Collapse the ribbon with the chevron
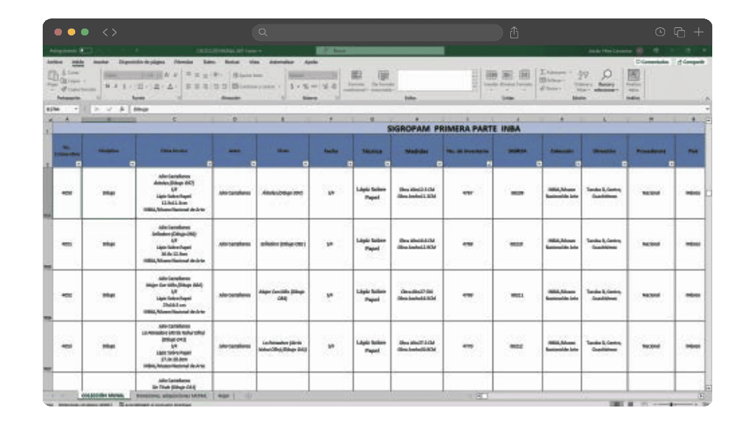755x425 pixels. 707,98
